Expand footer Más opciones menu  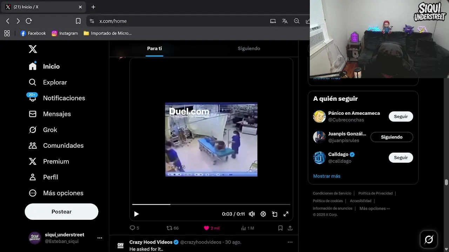pyautogui.click(x=375, y=209)
